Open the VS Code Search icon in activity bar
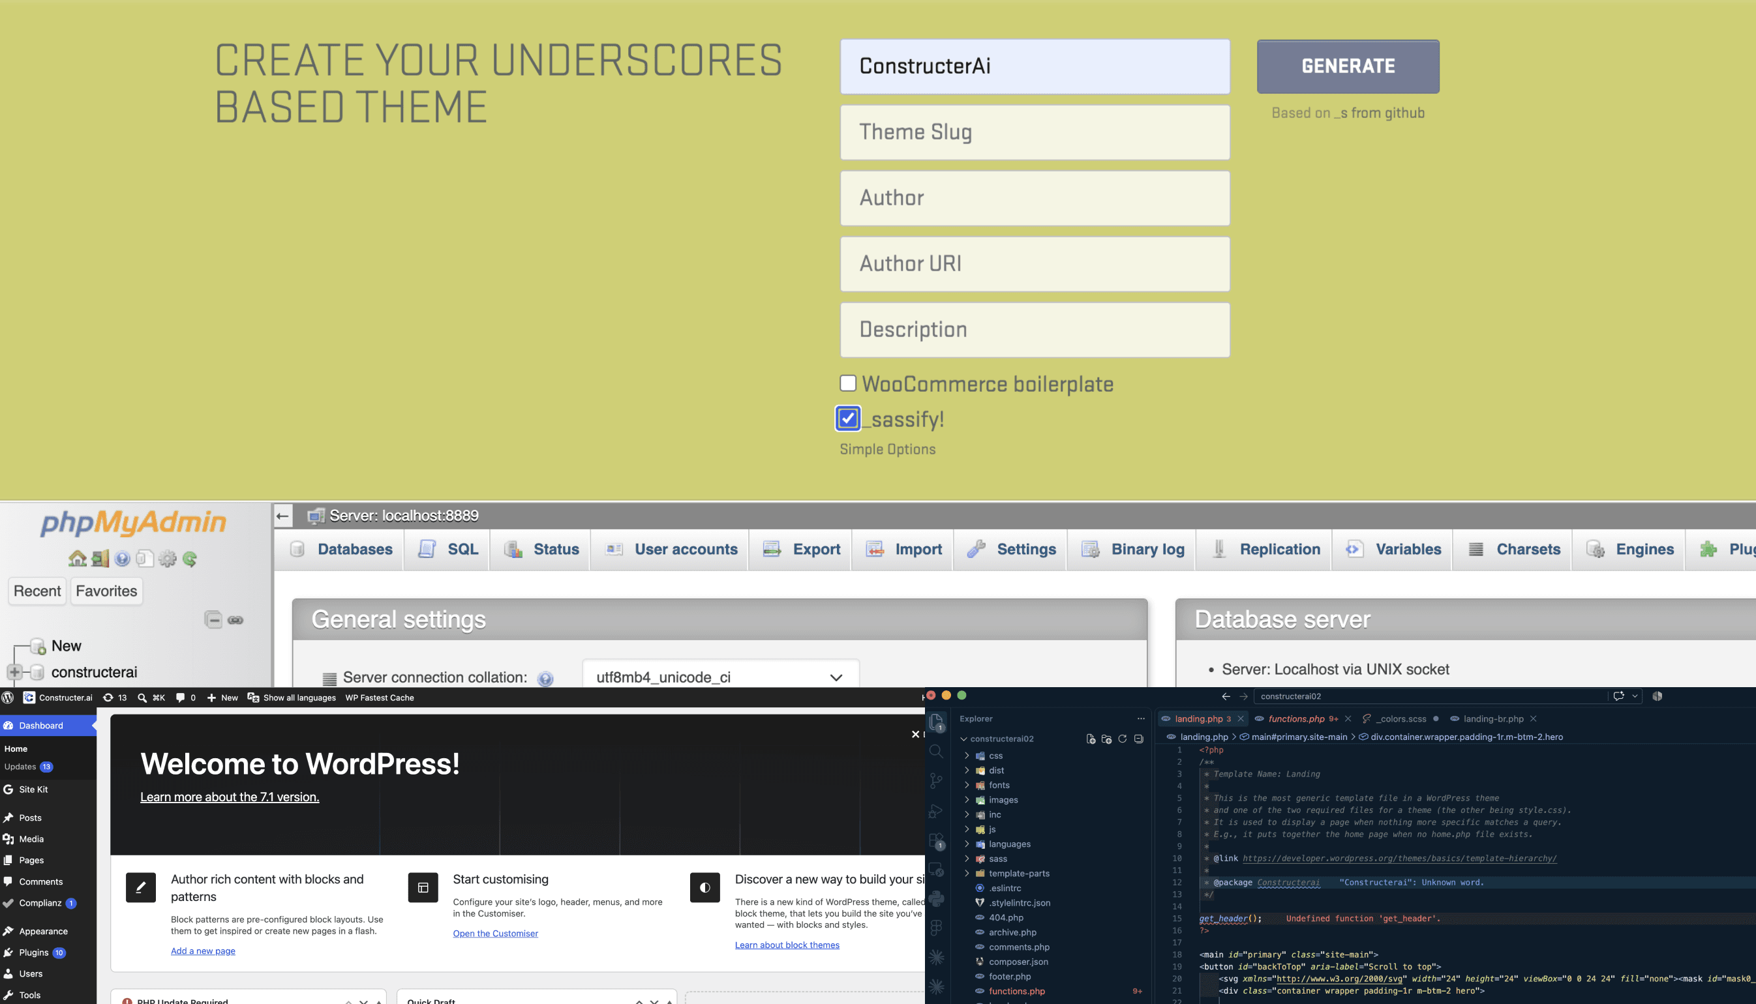 click(936, 752)
